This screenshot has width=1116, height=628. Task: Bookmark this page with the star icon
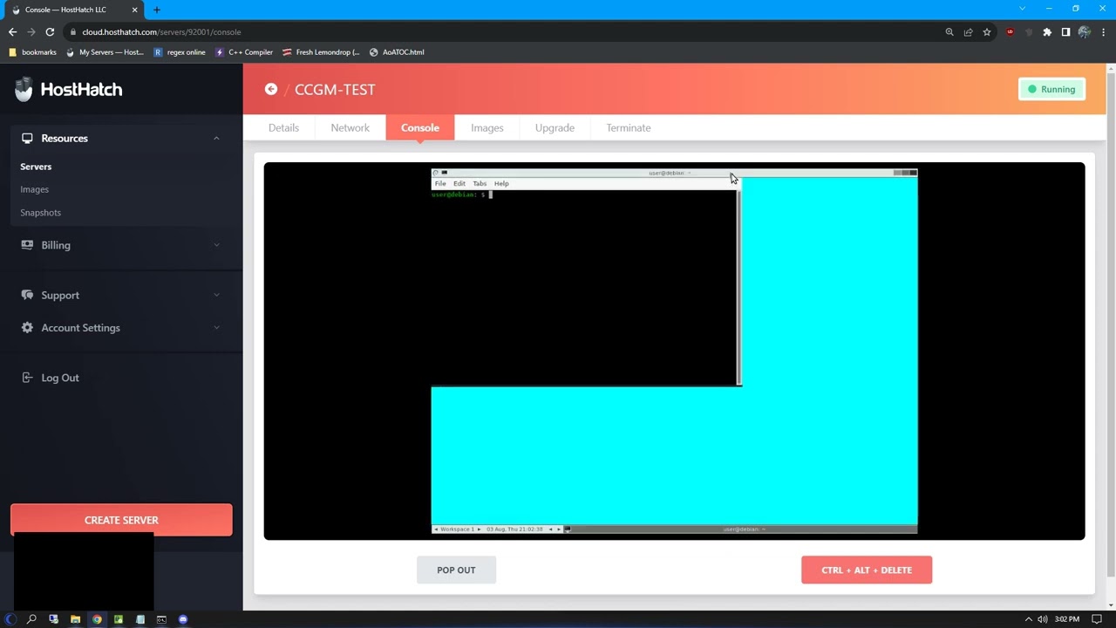pyautogui.click(x=987, y=32)
